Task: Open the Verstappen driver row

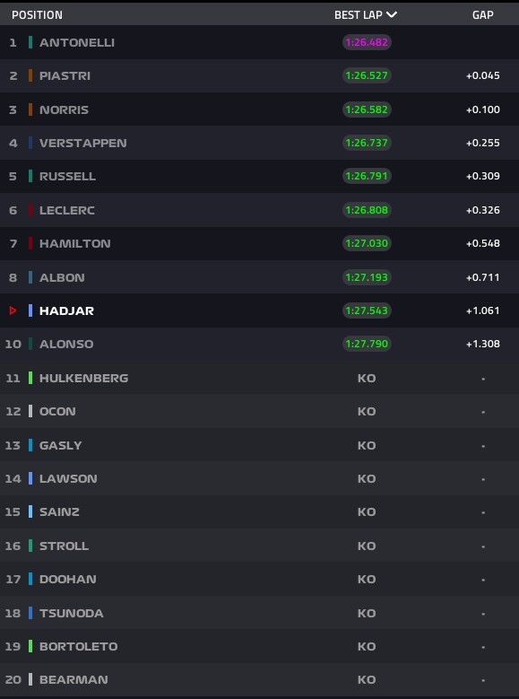Action: coord(259,143)
